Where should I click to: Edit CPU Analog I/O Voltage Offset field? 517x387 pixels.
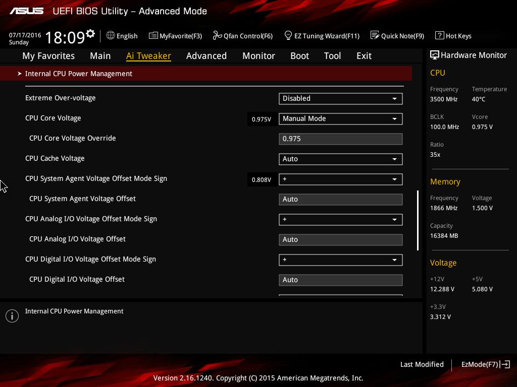click(341, 239)
